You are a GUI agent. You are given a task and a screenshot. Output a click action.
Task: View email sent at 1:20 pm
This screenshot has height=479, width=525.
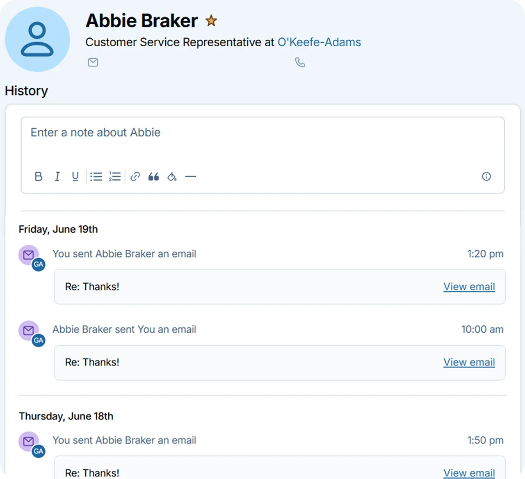[x=469, y=287]
